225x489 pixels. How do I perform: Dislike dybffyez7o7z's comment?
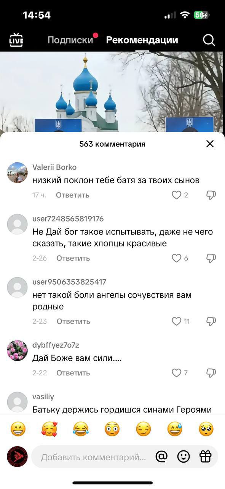pos(211,373)
